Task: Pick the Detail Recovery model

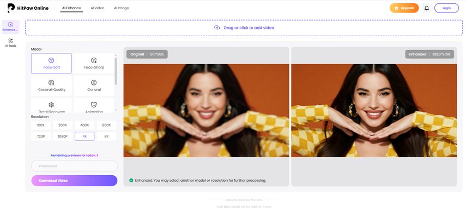Action: pos(51,106)
